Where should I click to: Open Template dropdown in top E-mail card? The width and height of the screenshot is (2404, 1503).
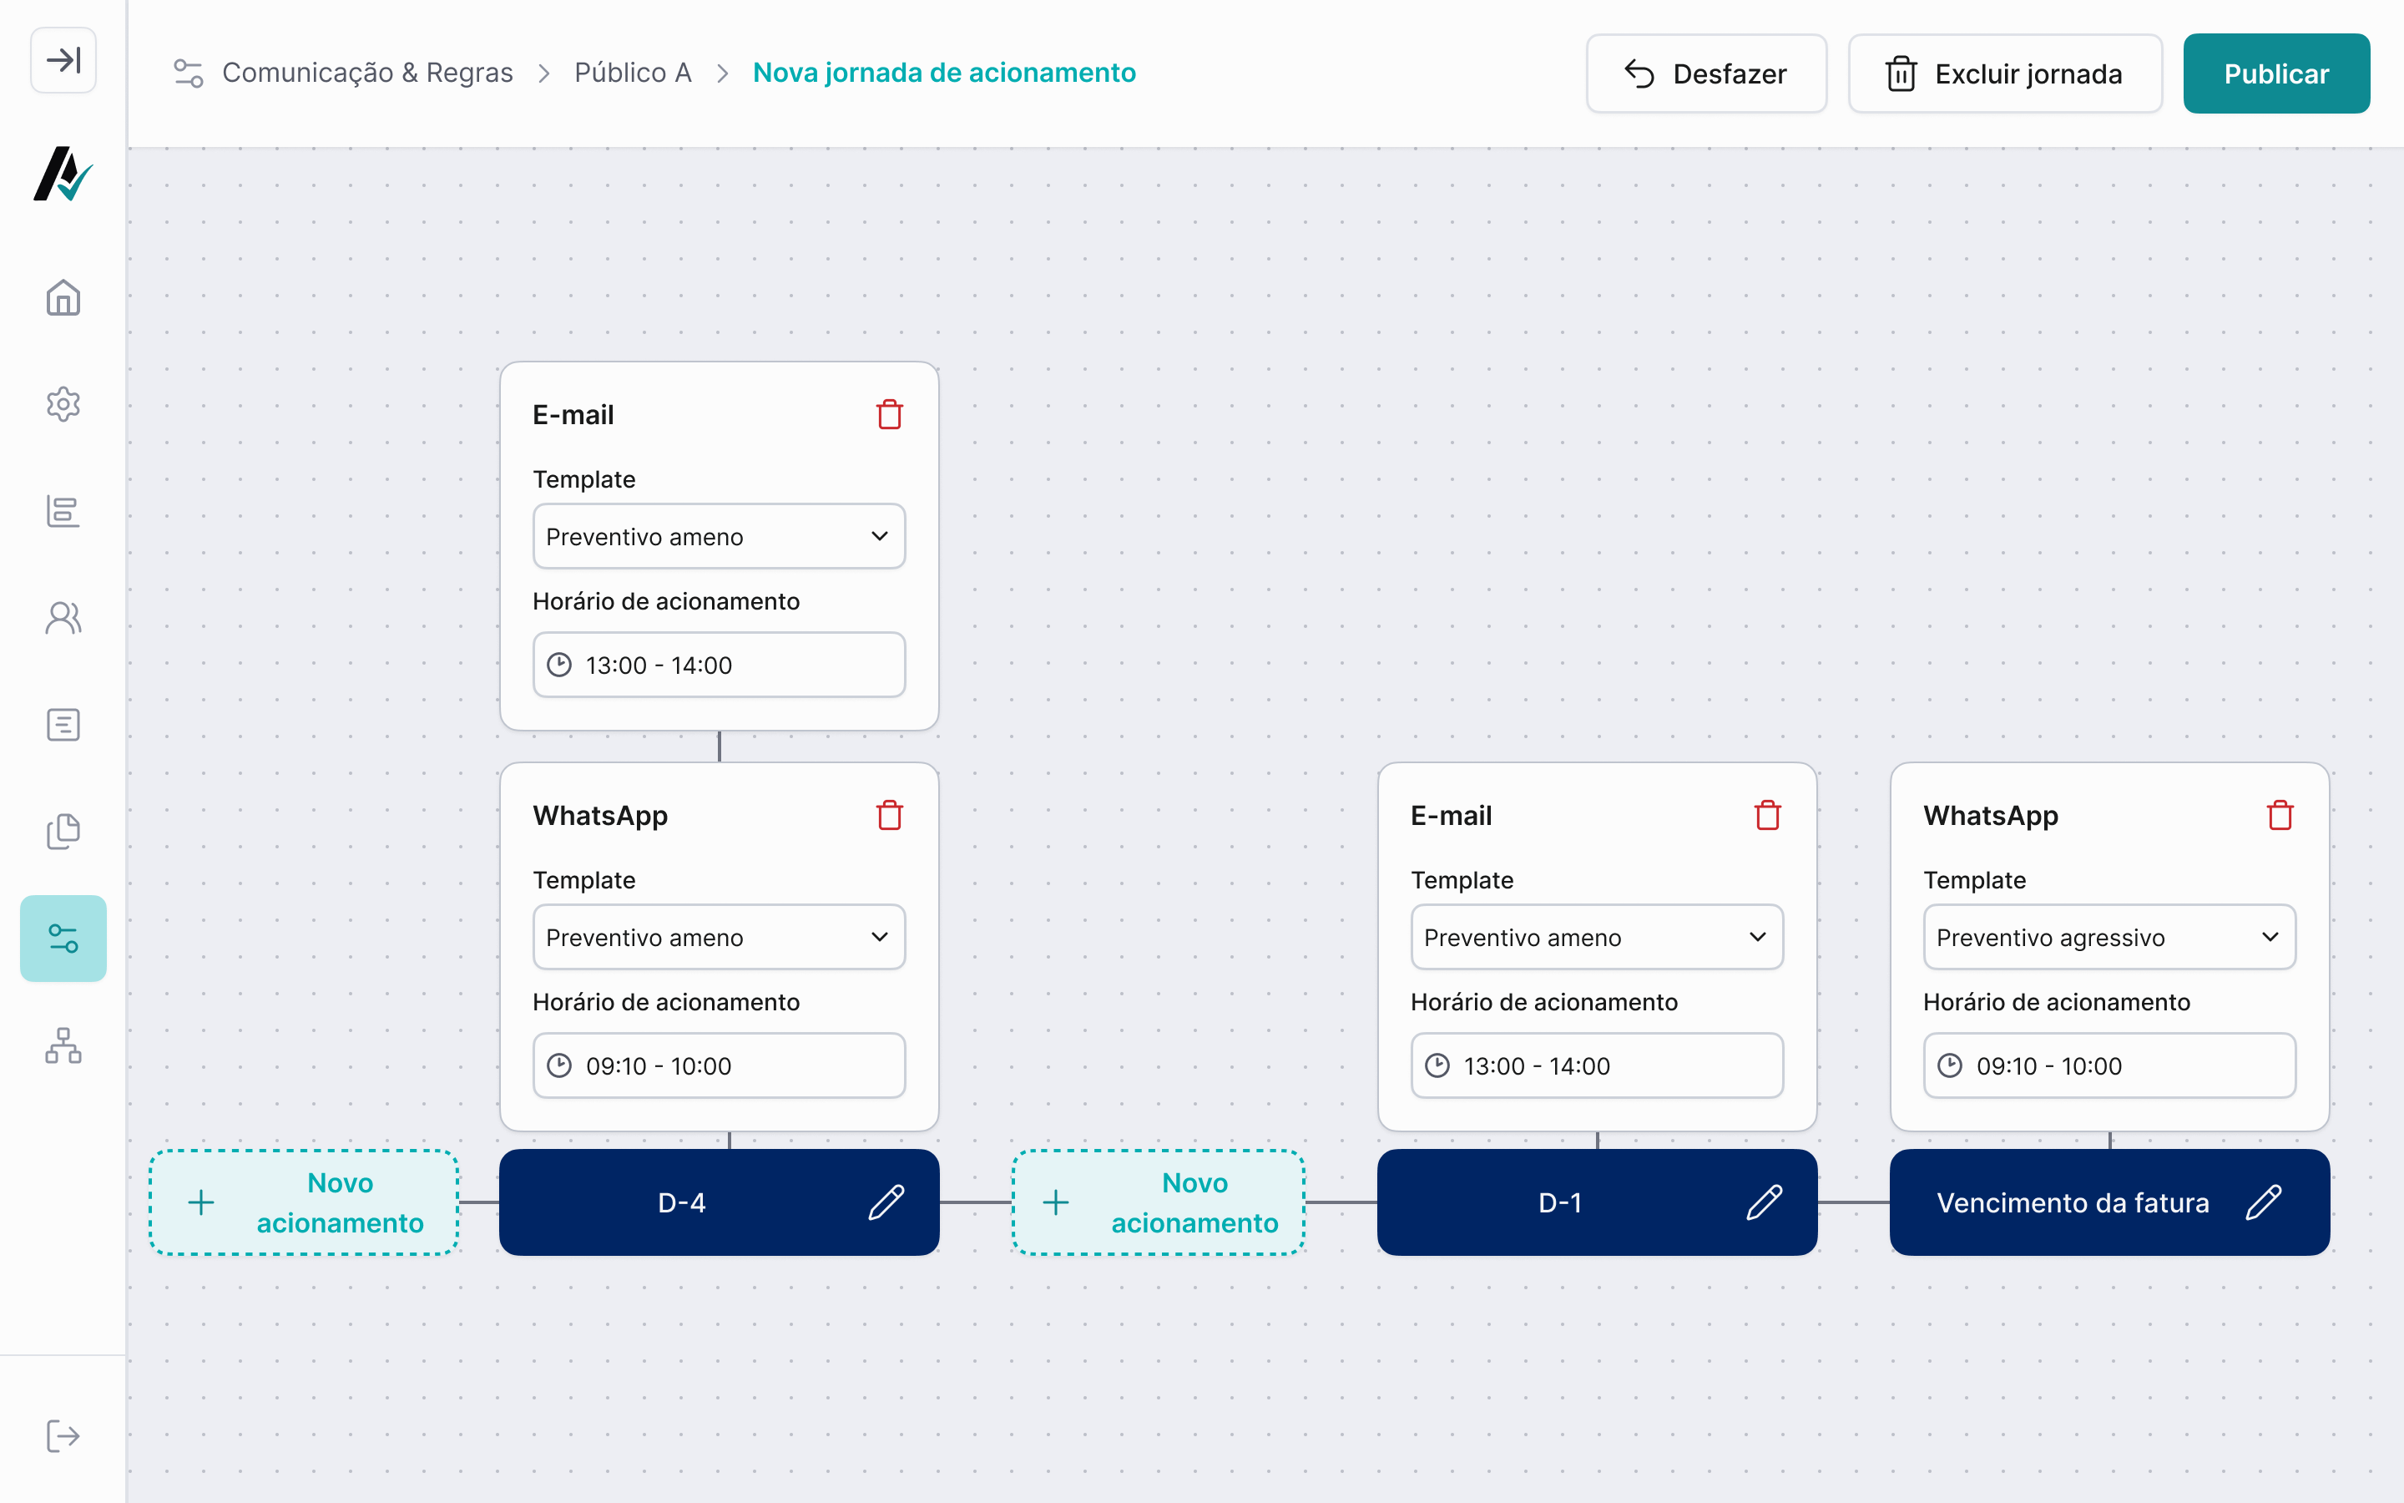point(720,537)
